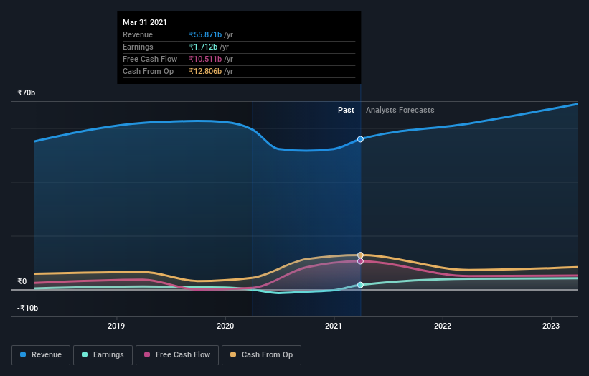
Task: Click the ₹0 y-axis label
Action: pyautogui.click(x=22, y=281)
